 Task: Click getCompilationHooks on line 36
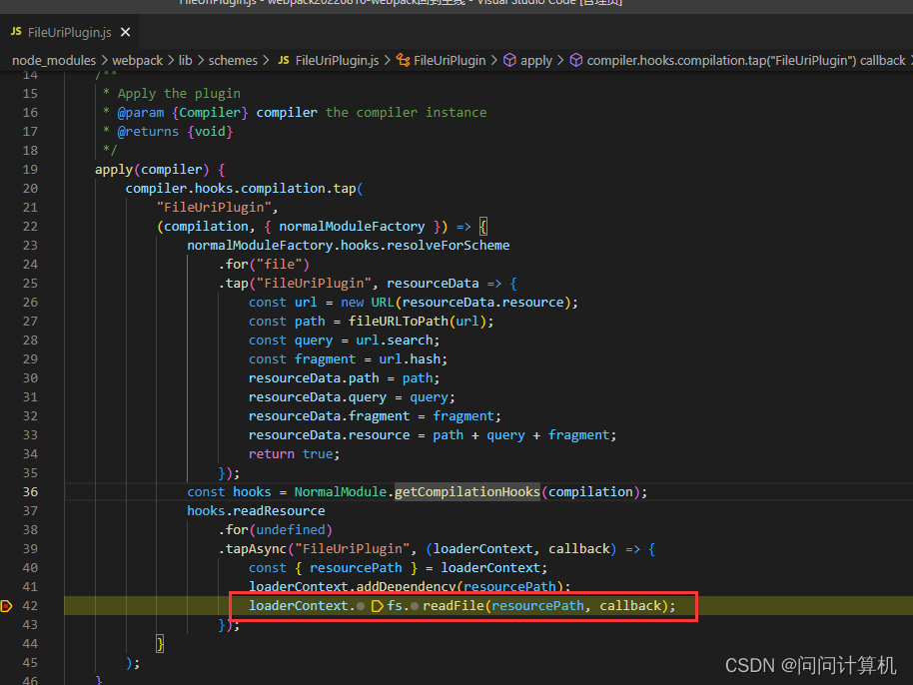click(467, 491)
